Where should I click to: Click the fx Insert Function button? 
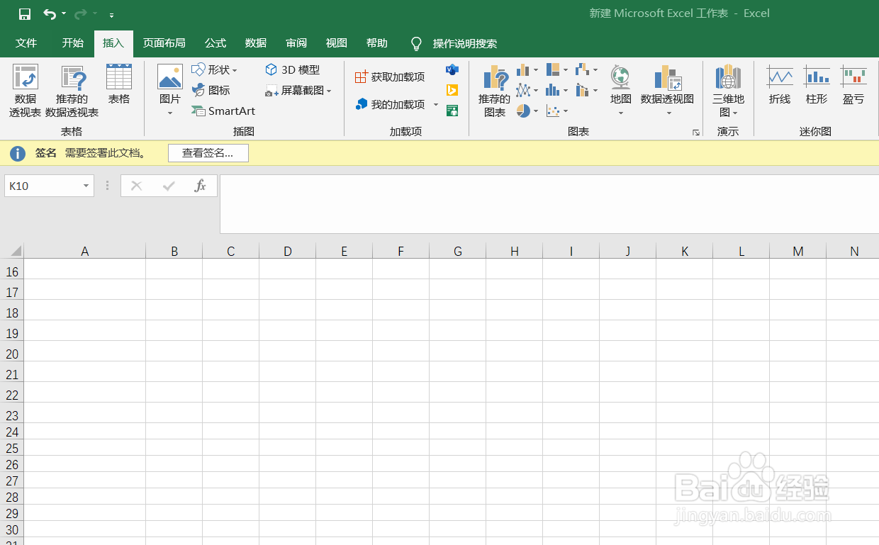[x=200, y=186]
